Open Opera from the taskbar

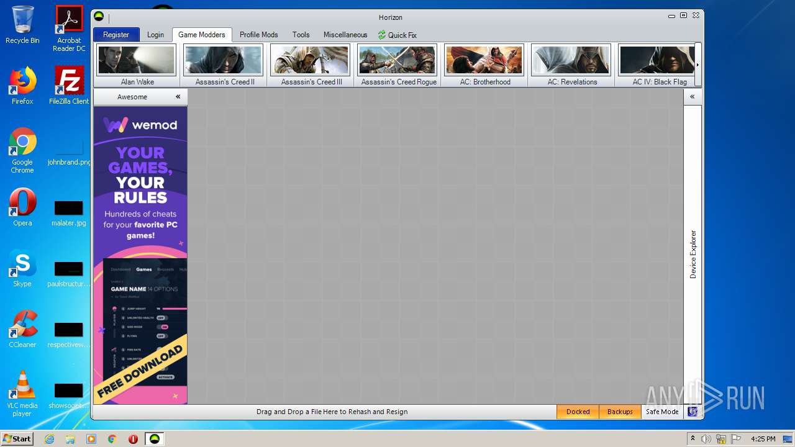(x=133, y=439)
